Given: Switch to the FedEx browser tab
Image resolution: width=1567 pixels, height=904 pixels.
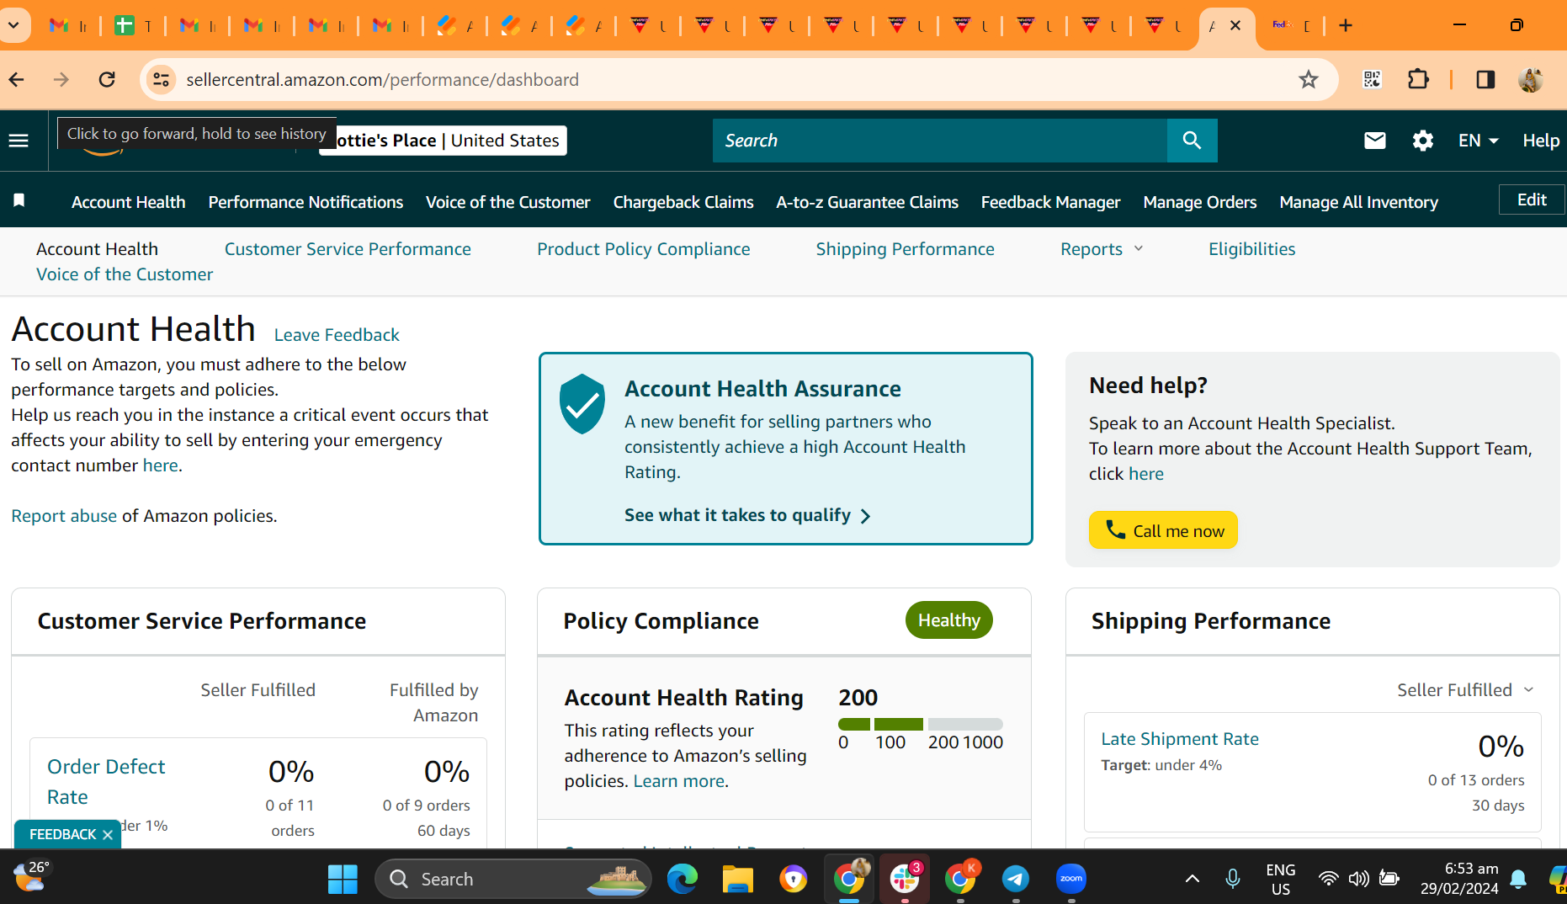Looking at the screenshot, I should coord(1290,25).
